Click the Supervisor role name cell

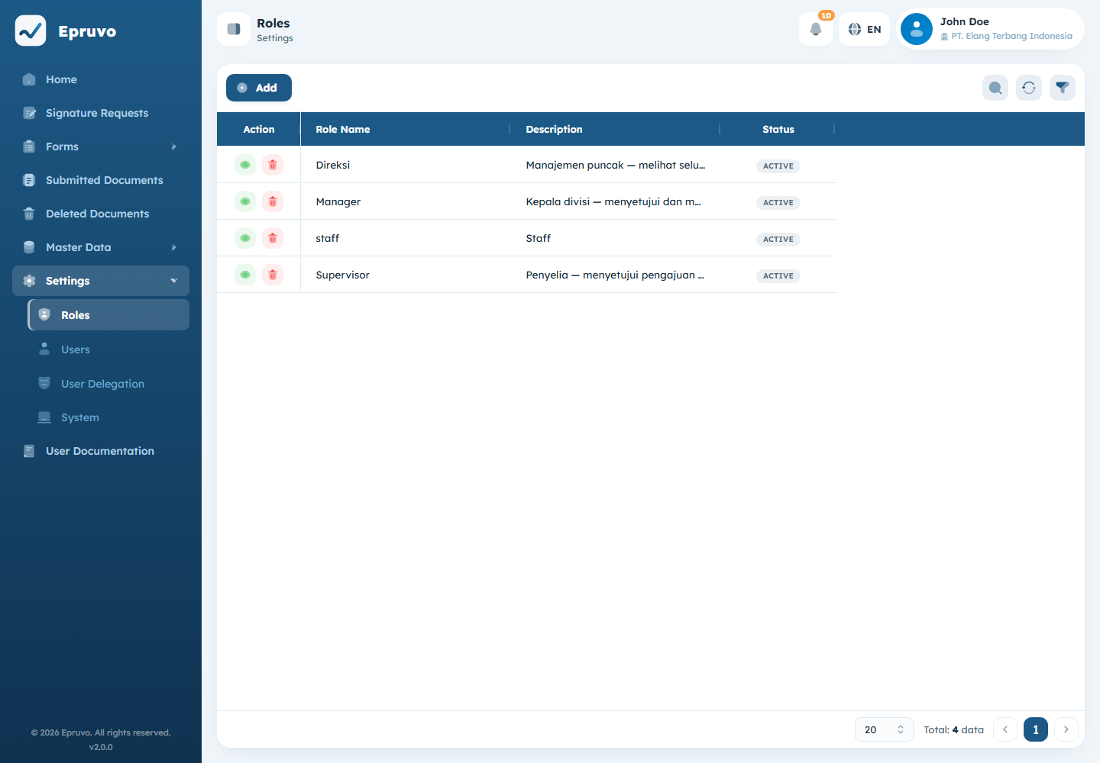coord(406,275)
